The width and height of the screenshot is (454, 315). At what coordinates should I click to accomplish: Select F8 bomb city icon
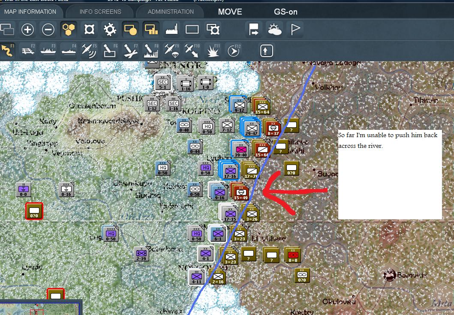point(151,51)
